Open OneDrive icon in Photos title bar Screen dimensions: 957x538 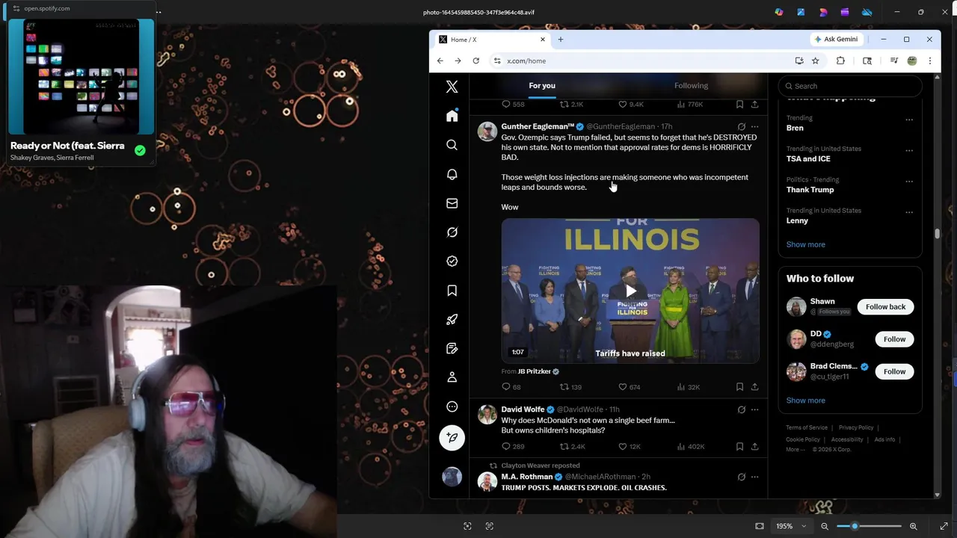click(x=867, y=12)
